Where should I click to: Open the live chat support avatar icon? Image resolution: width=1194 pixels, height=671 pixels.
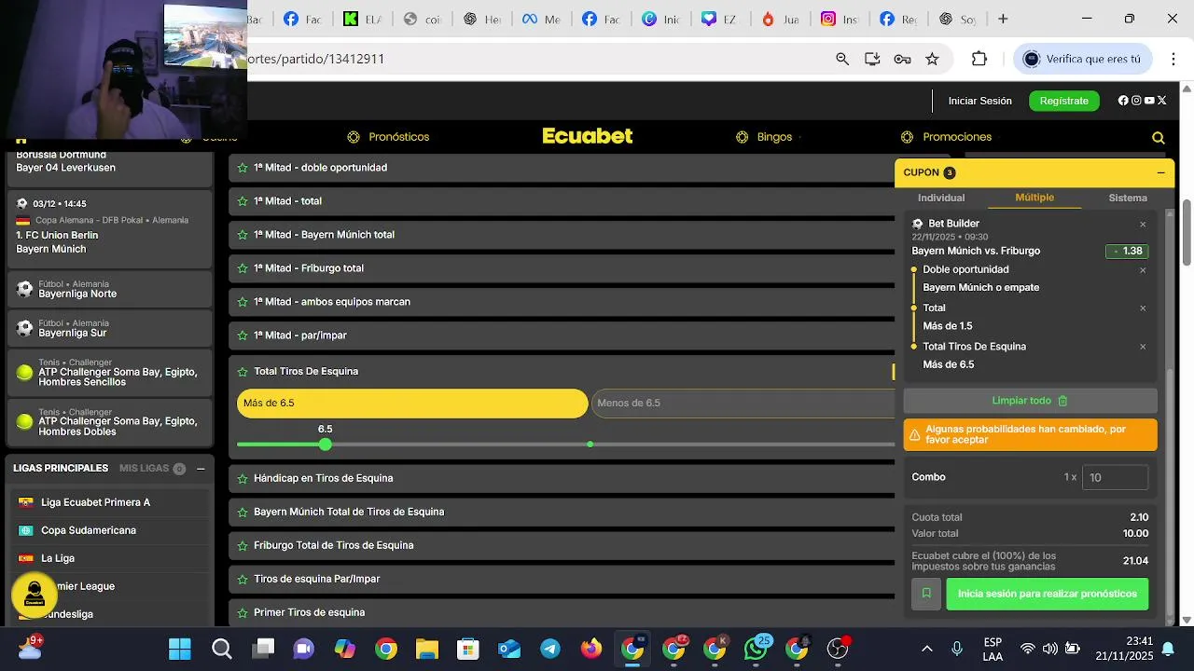[x=35, y=594]
